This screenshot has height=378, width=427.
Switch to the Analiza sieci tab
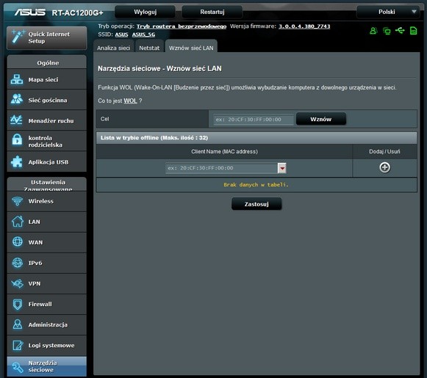(x=114, y=48)
